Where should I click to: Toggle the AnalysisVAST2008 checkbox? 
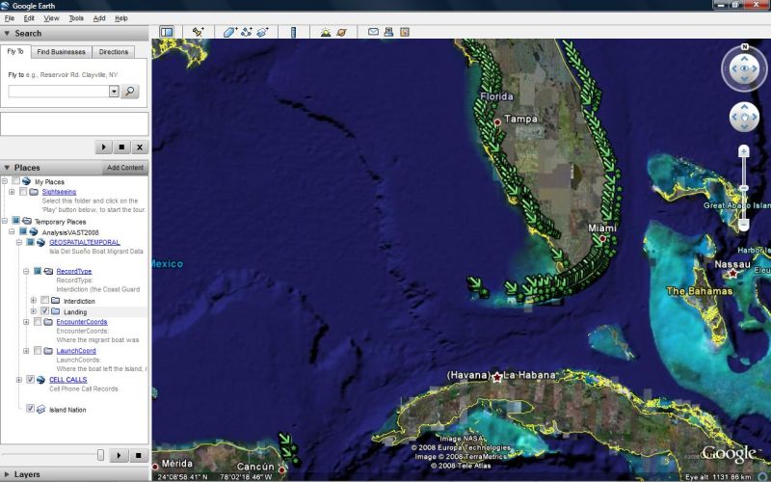[x=23, y=231]
